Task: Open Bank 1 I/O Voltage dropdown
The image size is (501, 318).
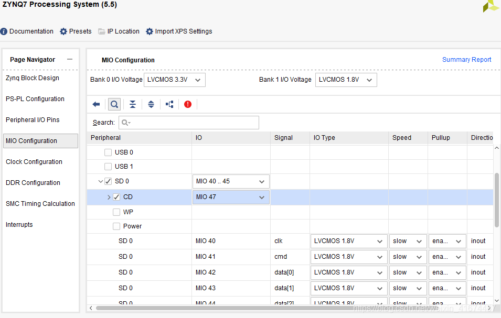Action: pos(346,80)
